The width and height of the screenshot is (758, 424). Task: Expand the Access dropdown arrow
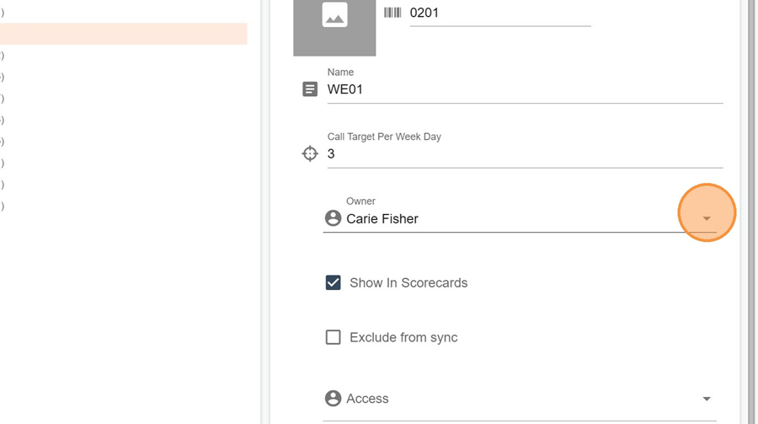point(707,399)
